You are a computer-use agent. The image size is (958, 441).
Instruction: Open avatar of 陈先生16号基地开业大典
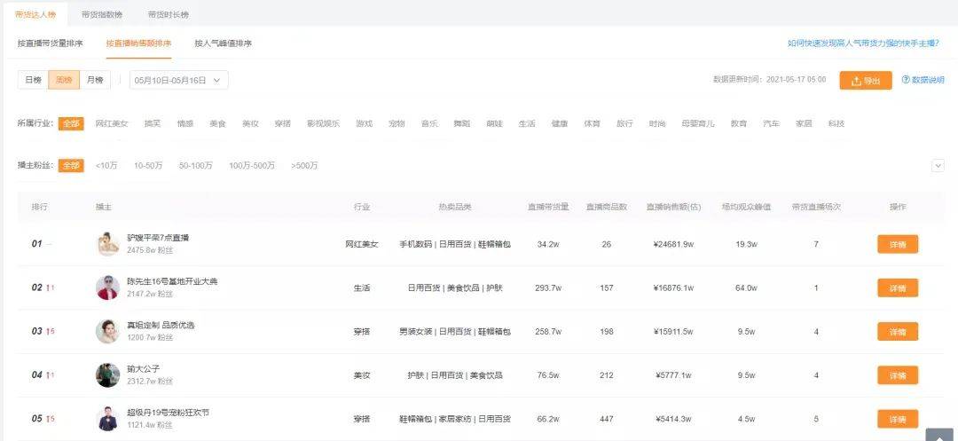click(x=107, y=287)
